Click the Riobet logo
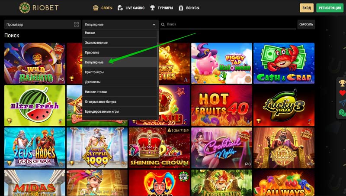The image size is (346, 196). [x=40, y=8]
